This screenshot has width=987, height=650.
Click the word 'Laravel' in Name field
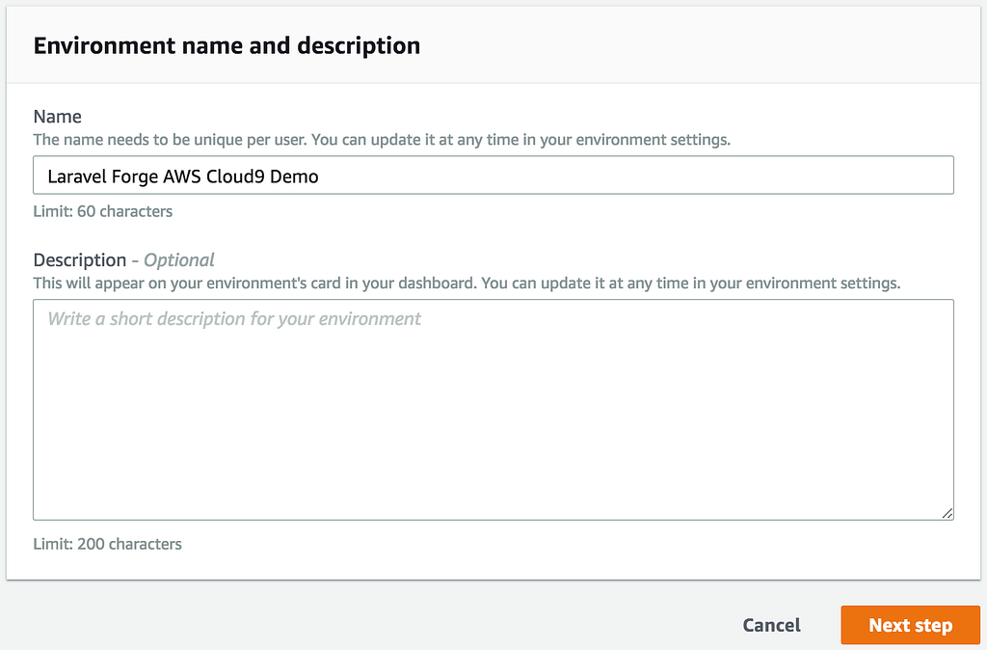(75, 176)
